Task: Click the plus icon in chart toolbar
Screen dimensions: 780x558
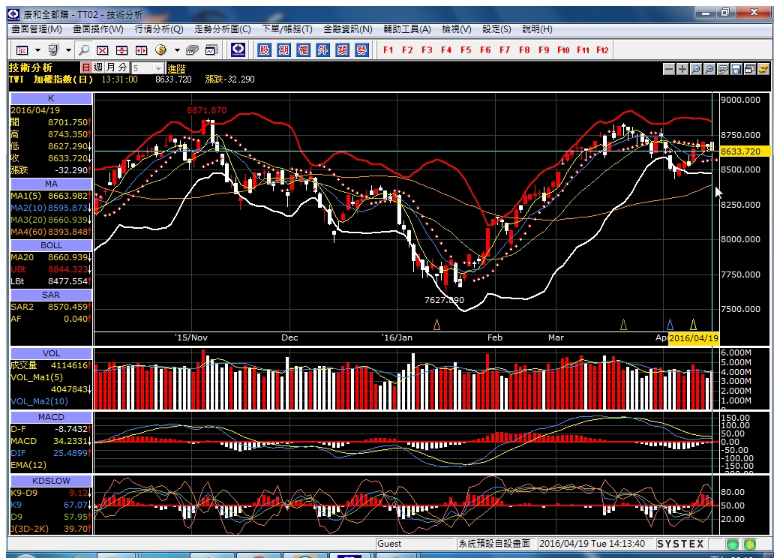Action: (682, 69)
